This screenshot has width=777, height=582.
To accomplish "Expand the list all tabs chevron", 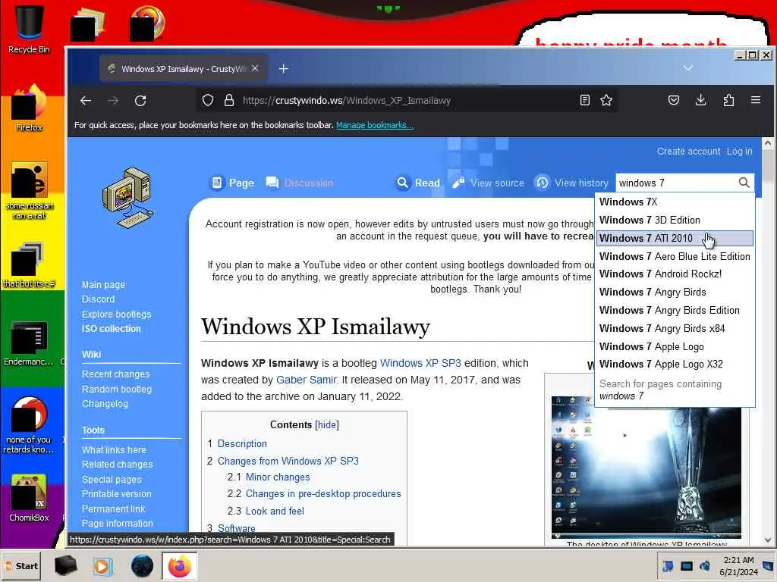I will tap(687, 67).
